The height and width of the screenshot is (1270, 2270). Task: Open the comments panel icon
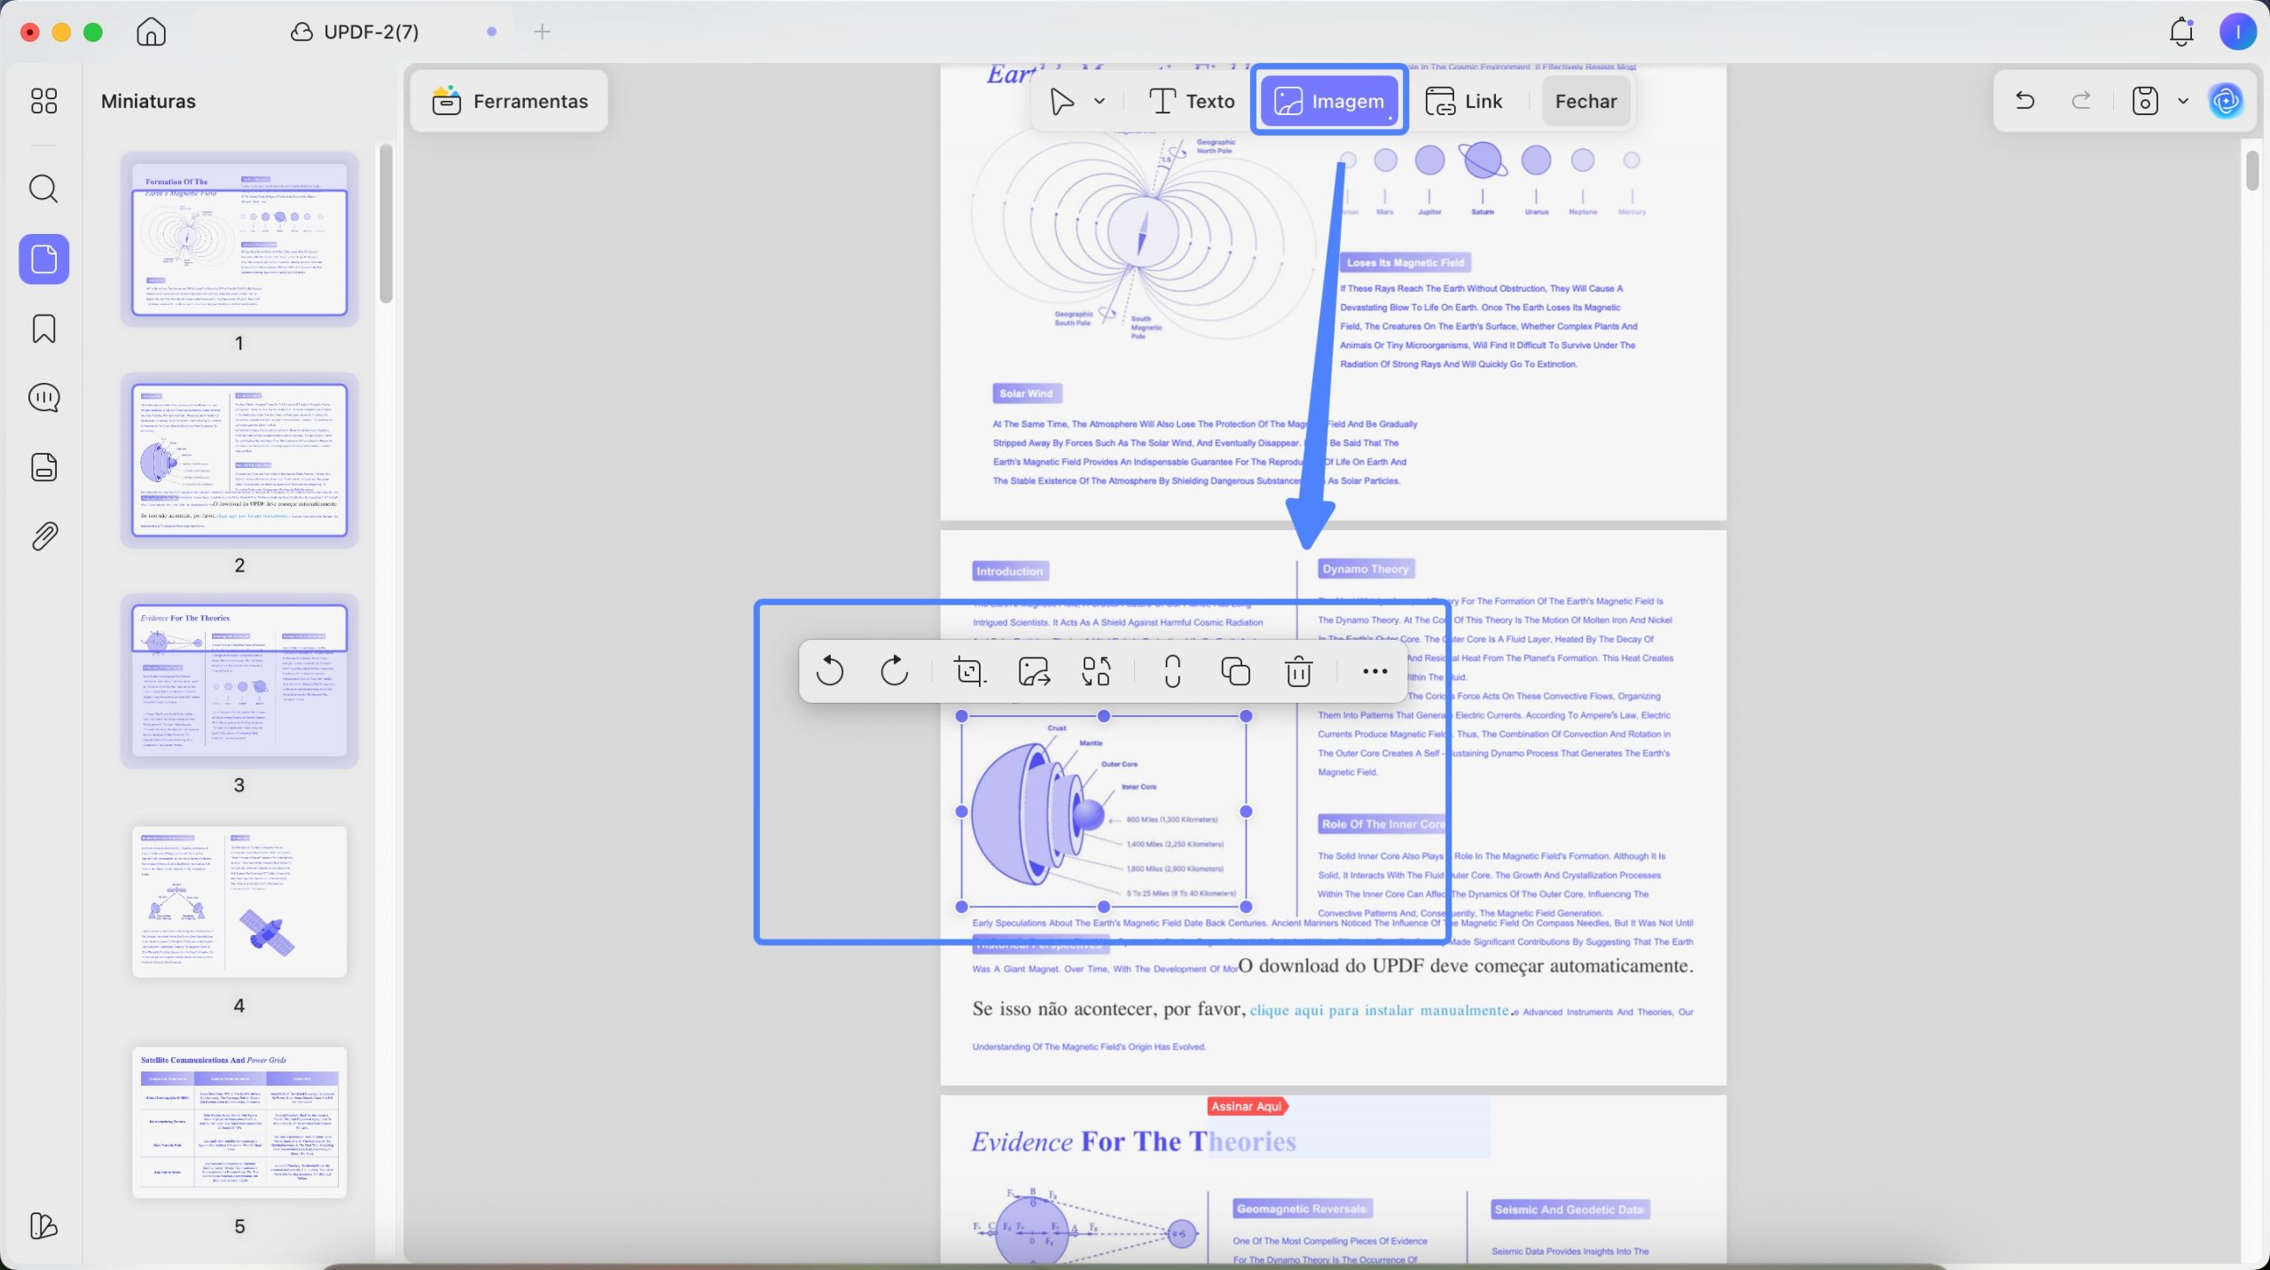[x=43, y=397]
